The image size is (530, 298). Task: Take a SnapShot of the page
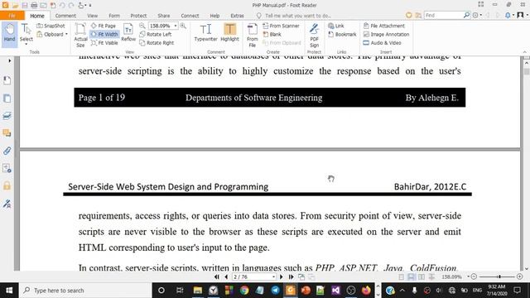(x=51, y=26)
